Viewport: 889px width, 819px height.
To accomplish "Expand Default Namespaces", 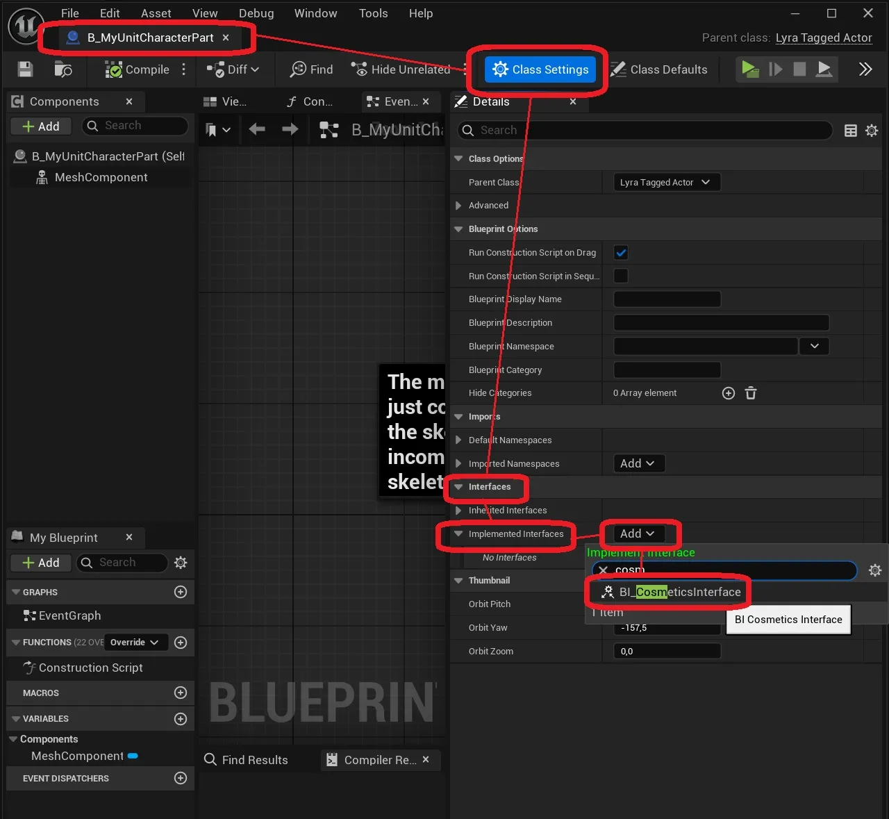I will tap(458, 440).
